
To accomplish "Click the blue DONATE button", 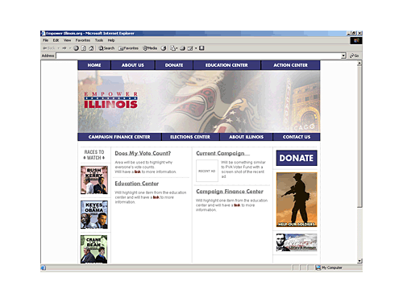I will [297, 158].
